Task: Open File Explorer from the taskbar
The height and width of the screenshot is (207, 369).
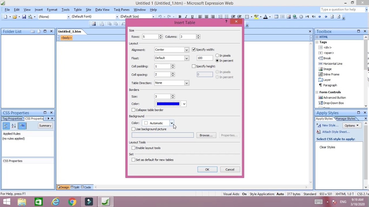Action: [22, 202]
